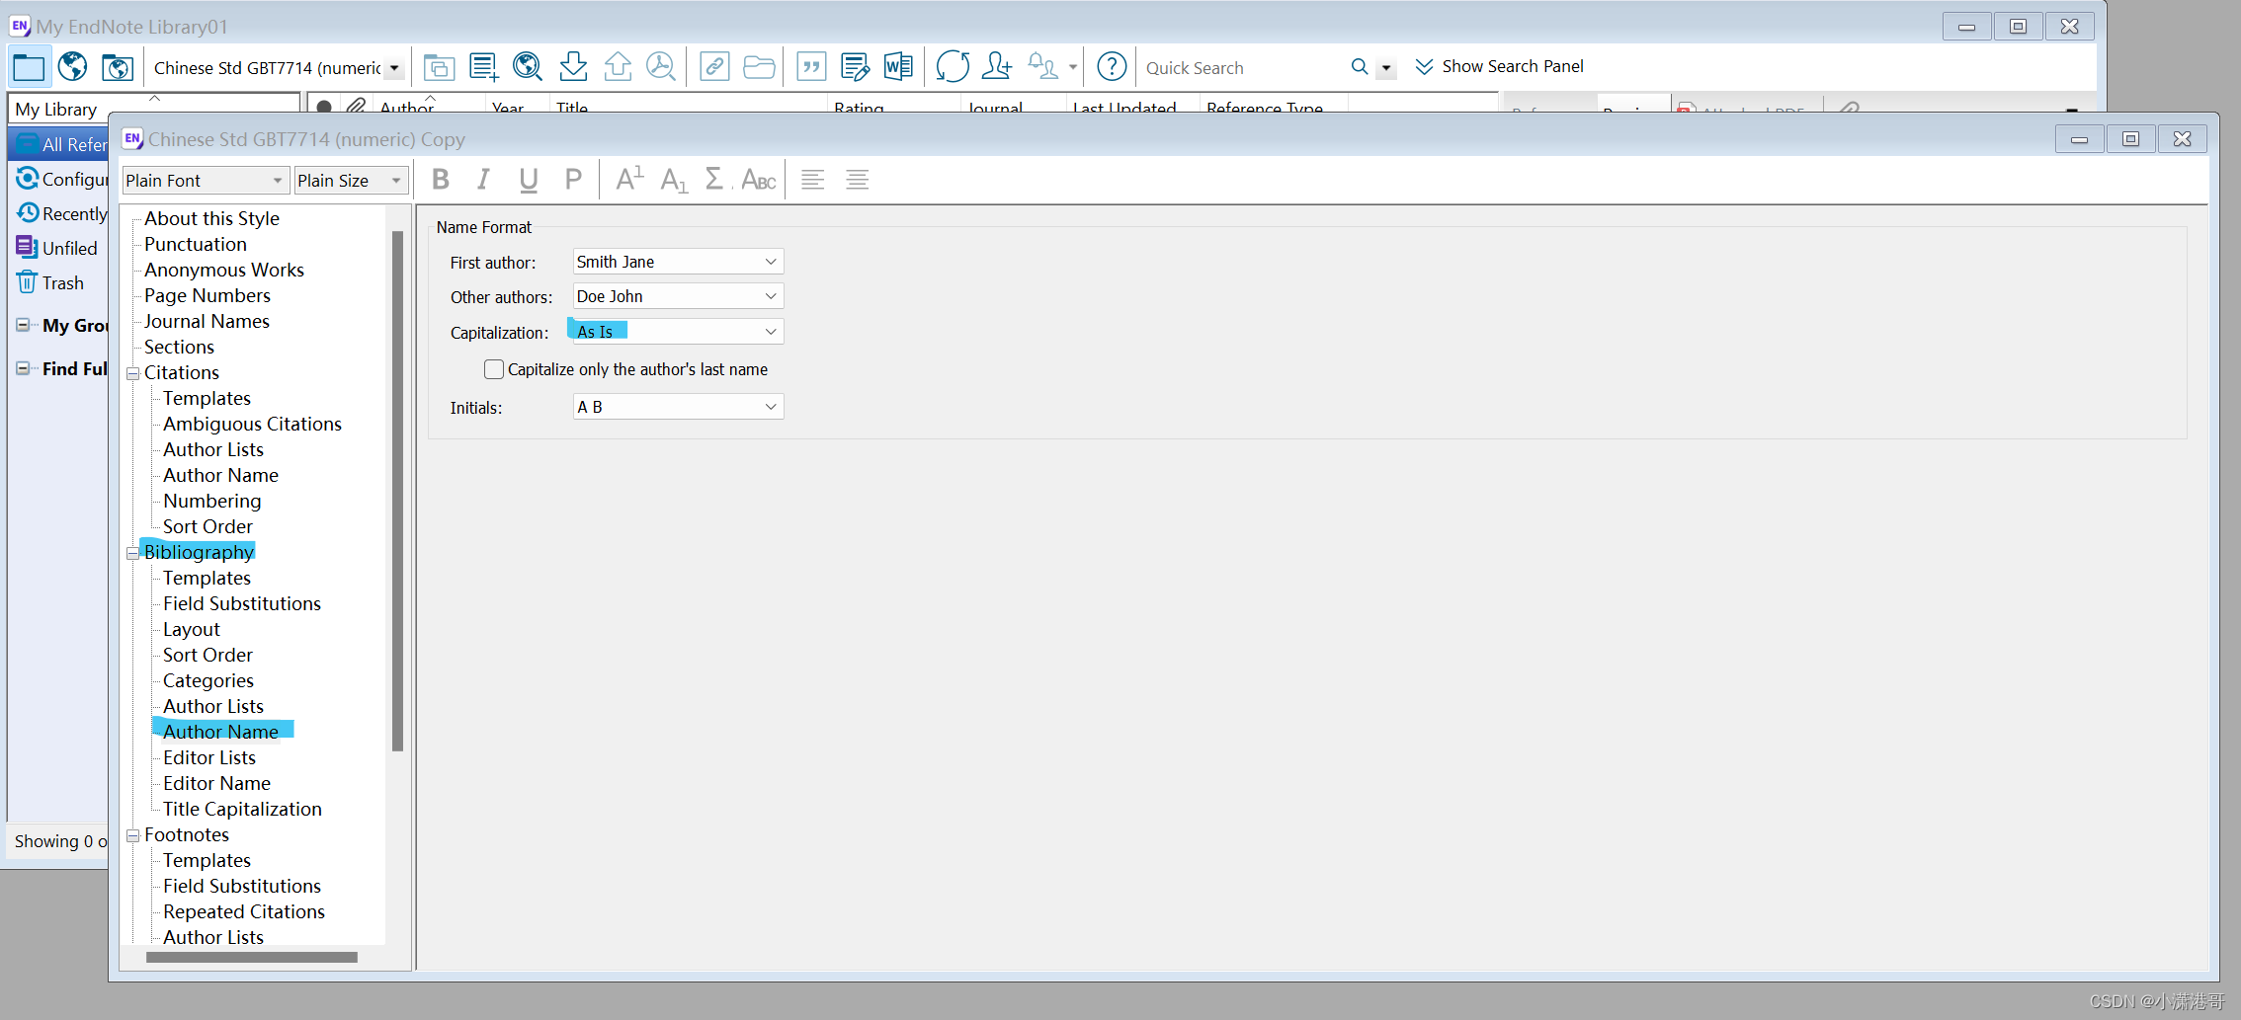Select Anonymous Works in style tree
The image size is (2241, 1020).
click(224, 270)
